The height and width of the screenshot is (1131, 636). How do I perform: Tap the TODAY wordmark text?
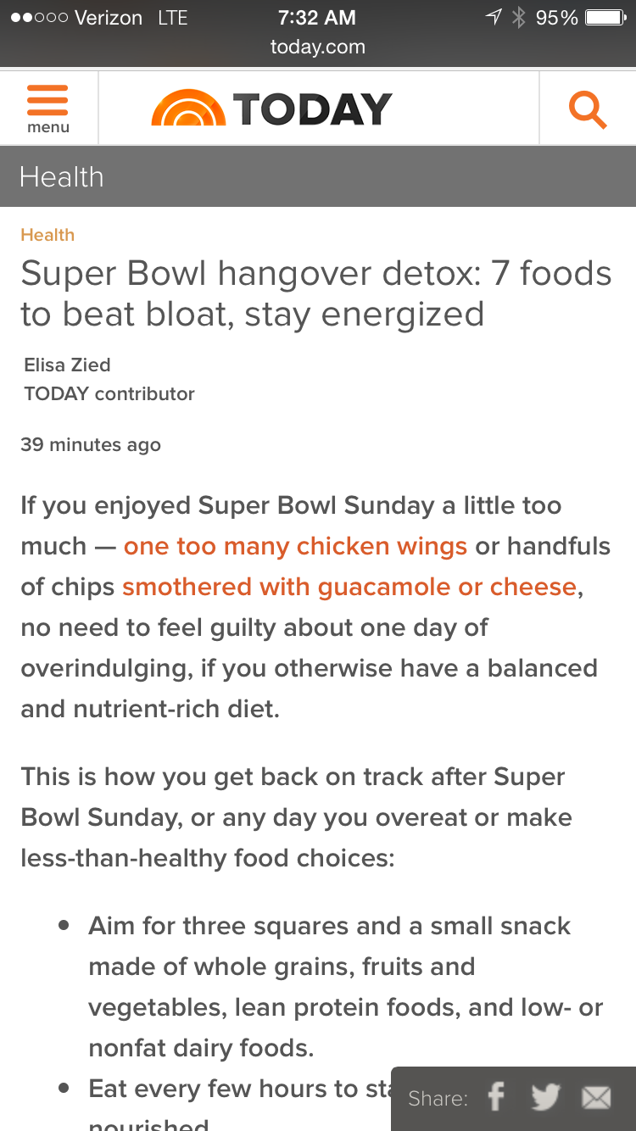312,109
